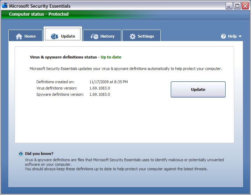The image size is (251, 195).
Task: Click the clock icon on History tab
Action: (x=94, y=36)
